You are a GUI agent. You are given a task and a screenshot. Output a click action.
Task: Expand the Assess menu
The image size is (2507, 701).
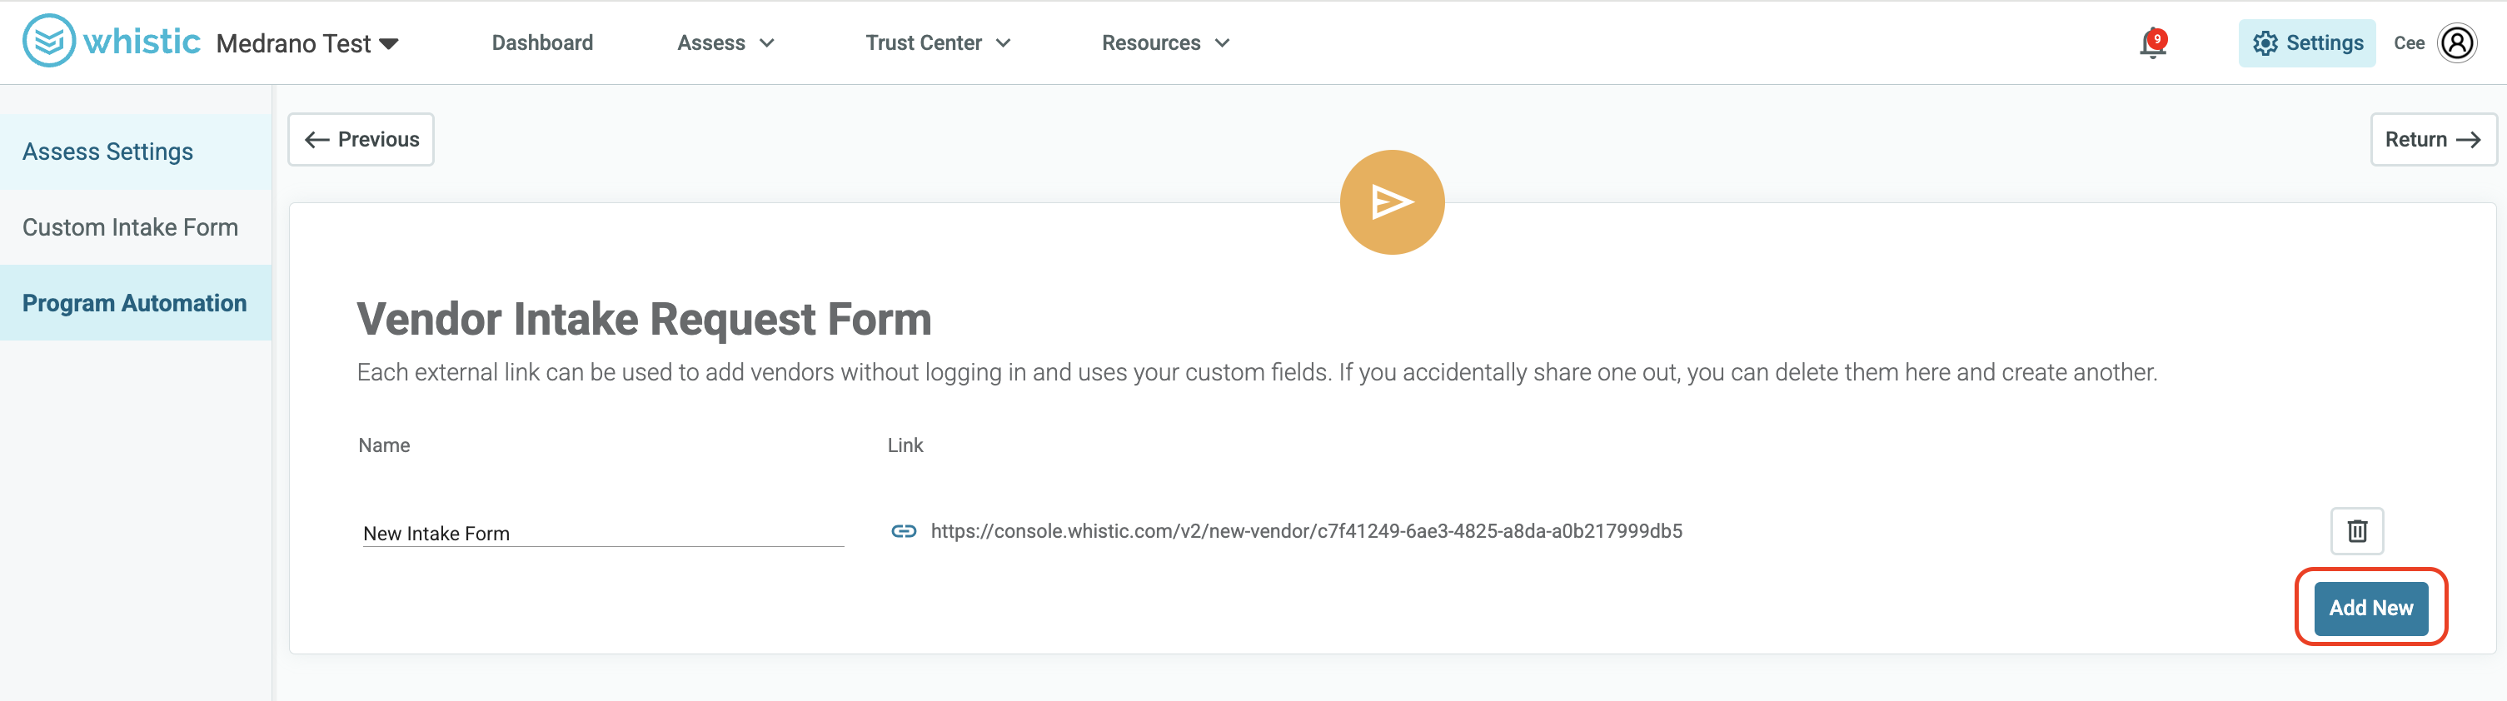726,42
